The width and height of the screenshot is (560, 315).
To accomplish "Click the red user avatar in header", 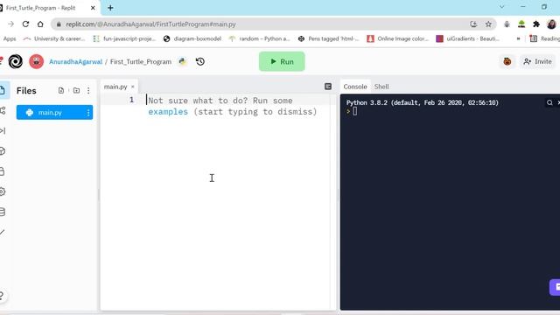I will [x=36, y=61].
